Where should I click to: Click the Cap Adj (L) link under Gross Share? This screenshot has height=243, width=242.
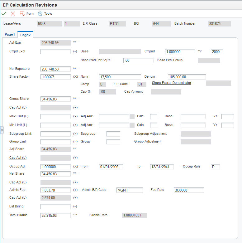(18, 107)
